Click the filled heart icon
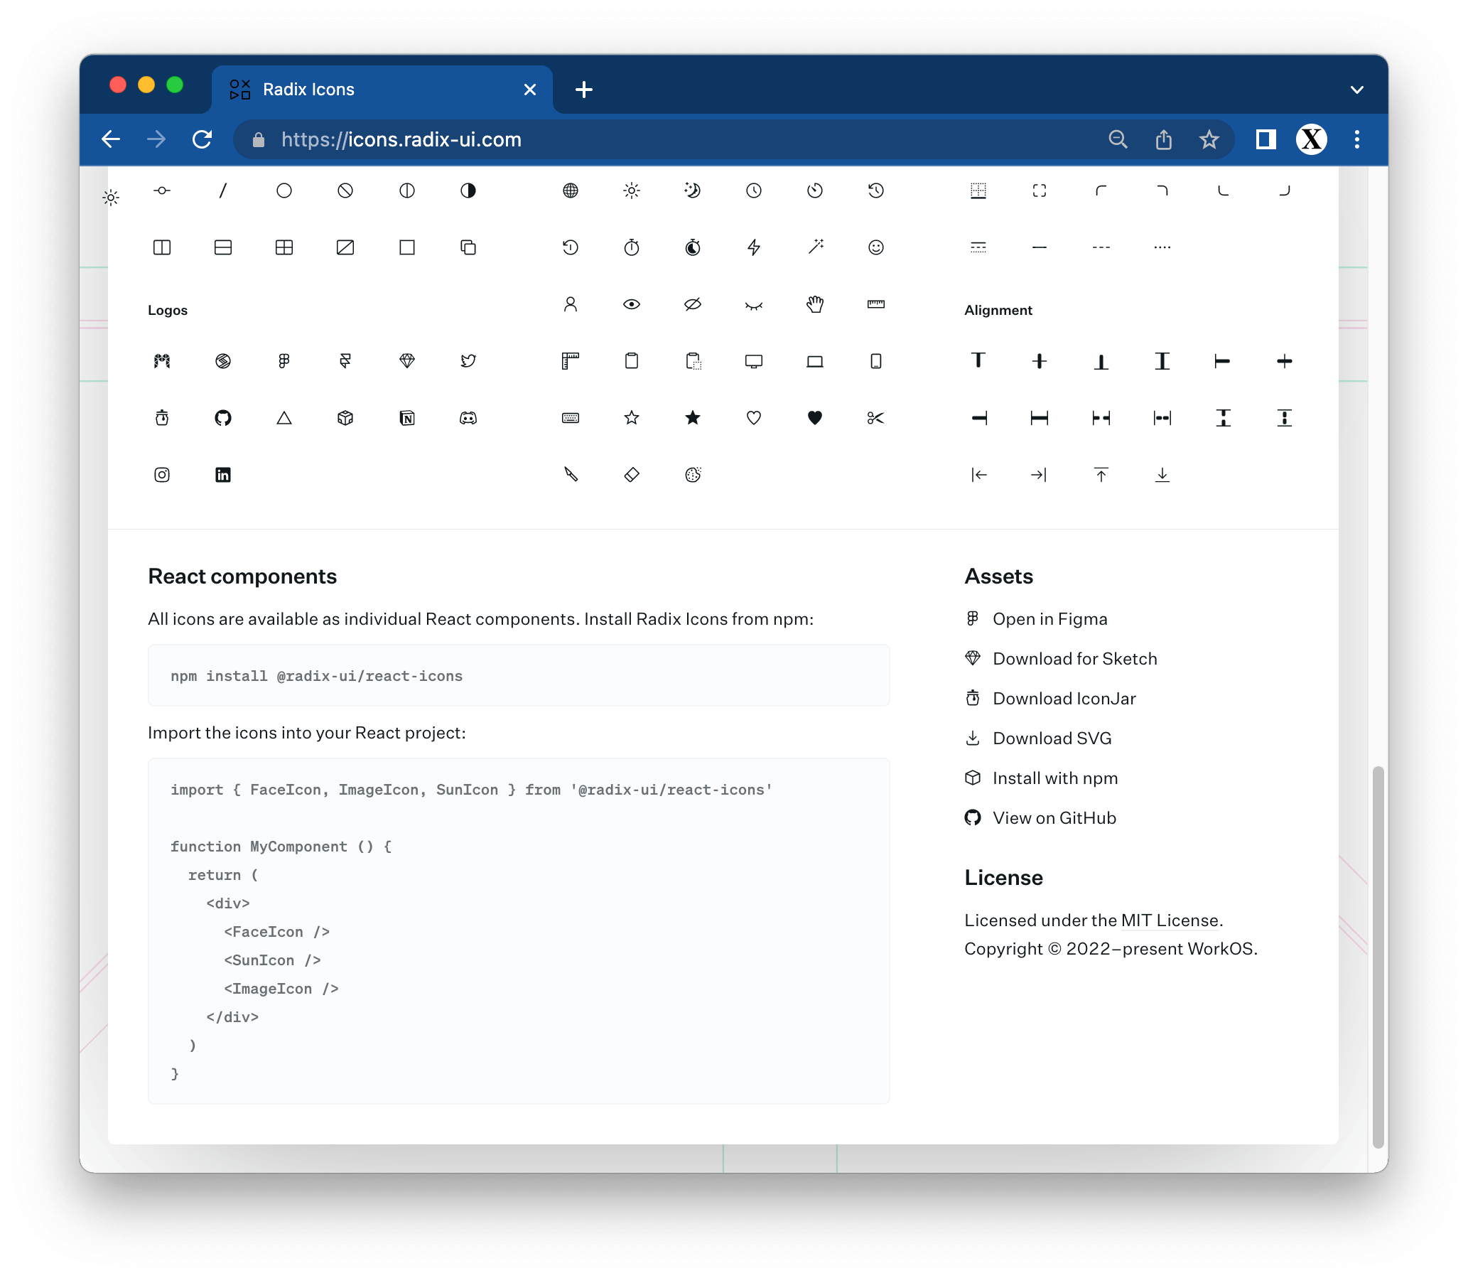 815,418
